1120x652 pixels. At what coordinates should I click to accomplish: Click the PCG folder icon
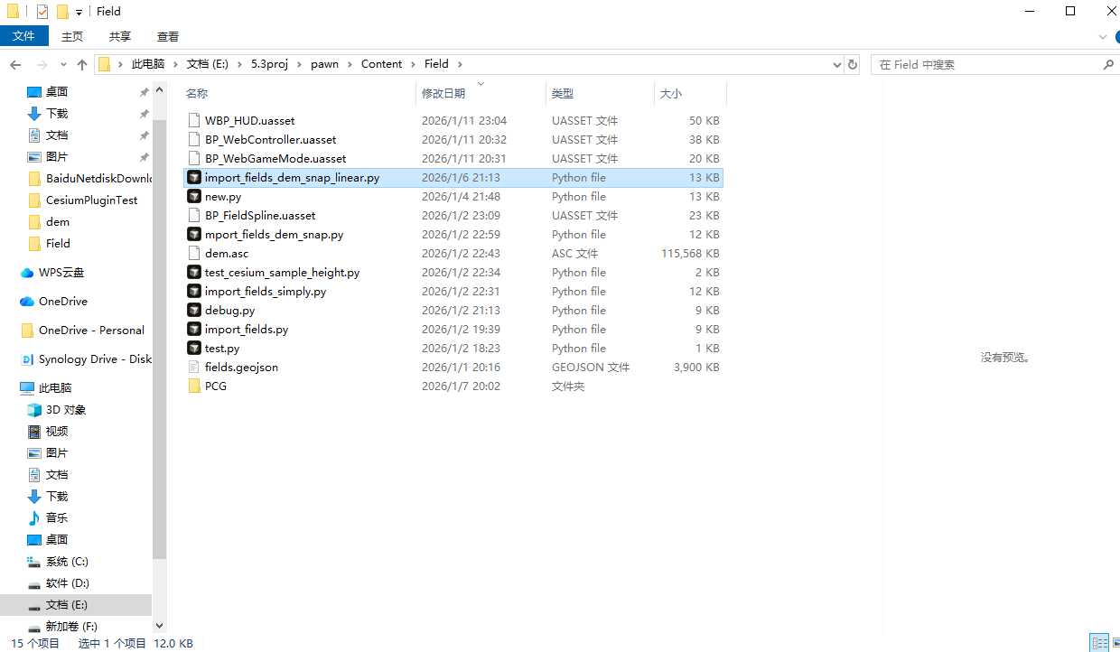pyautogui.click(x=193, y=386)
